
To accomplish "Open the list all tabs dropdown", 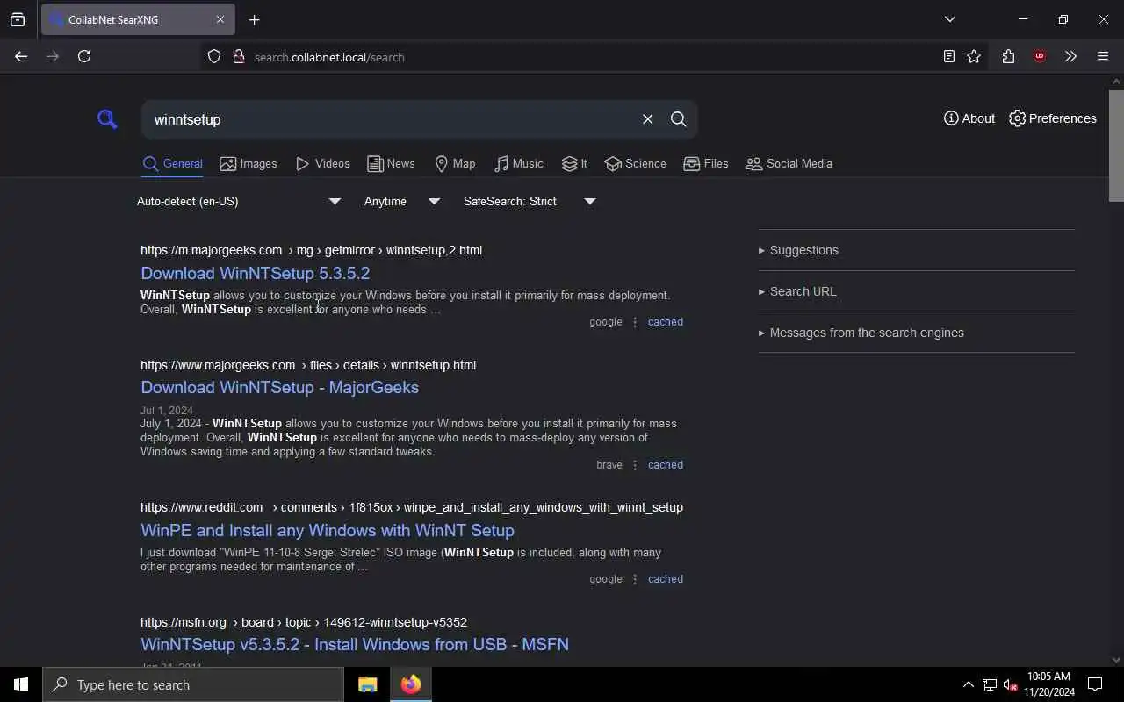I will 949,19.
